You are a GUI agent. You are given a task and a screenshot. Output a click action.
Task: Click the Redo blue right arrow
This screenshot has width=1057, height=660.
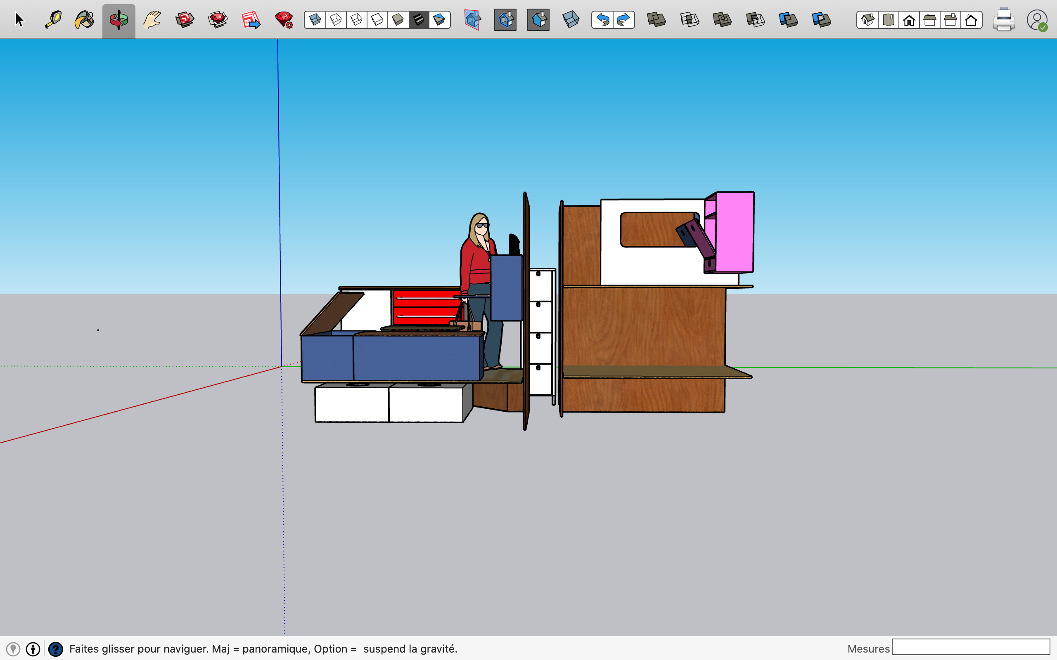(623, 20)
